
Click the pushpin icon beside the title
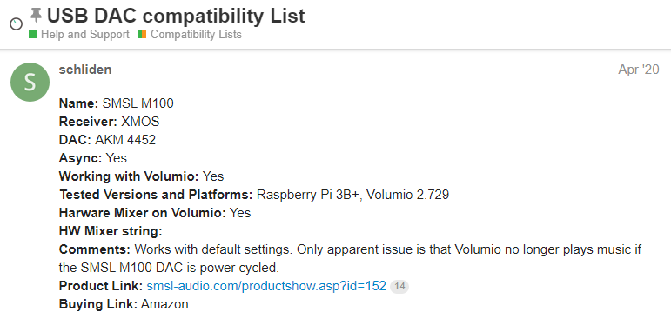tap(36, 16)
